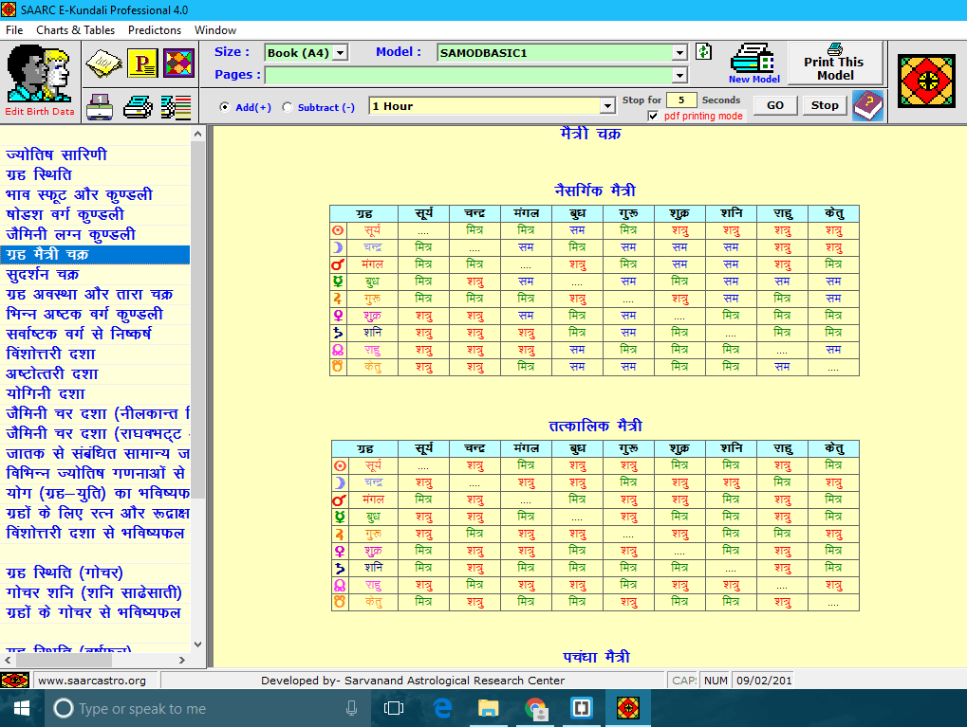Open Microsoft Edge from taskbar

(x=443, y=709)
